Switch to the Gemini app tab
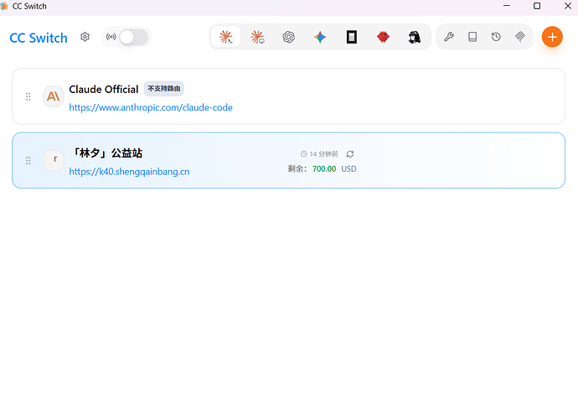The image size is (578, 398). tap(320, 37)
